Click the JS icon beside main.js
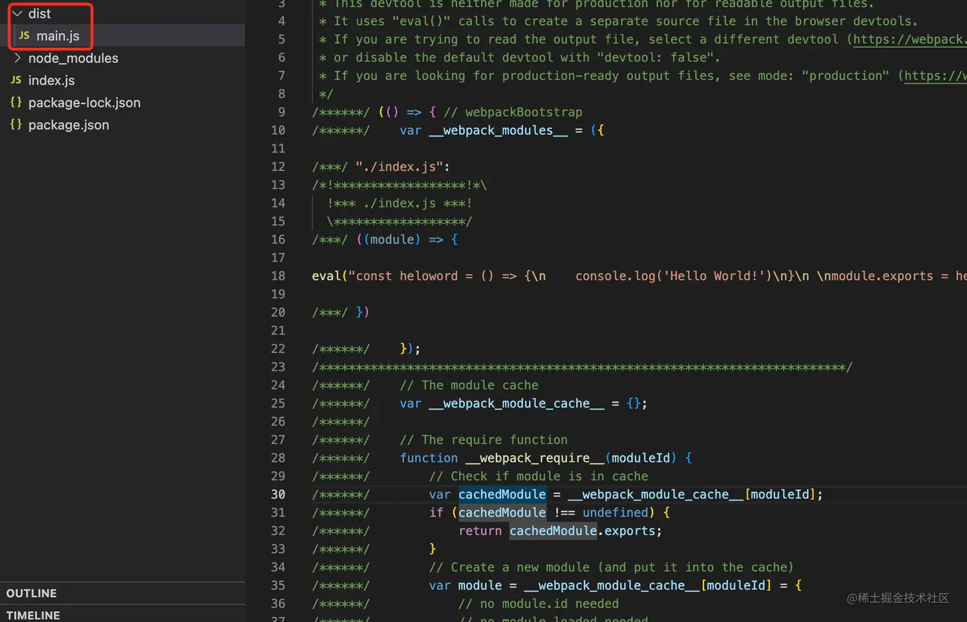This screenshot has height=622, width=967. (x=24, y=36)
